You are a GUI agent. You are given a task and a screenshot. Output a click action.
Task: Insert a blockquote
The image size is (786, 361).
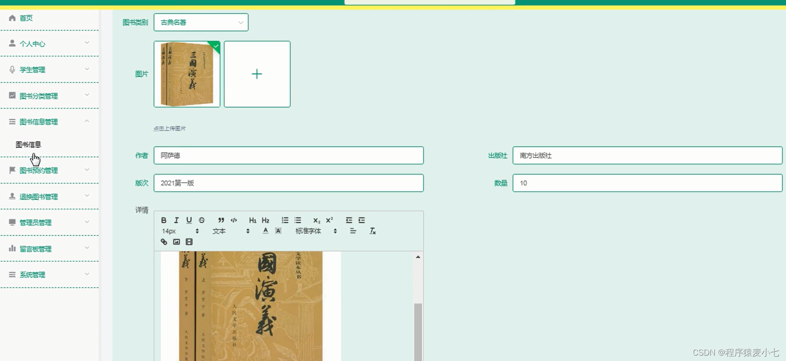(221, 220)
